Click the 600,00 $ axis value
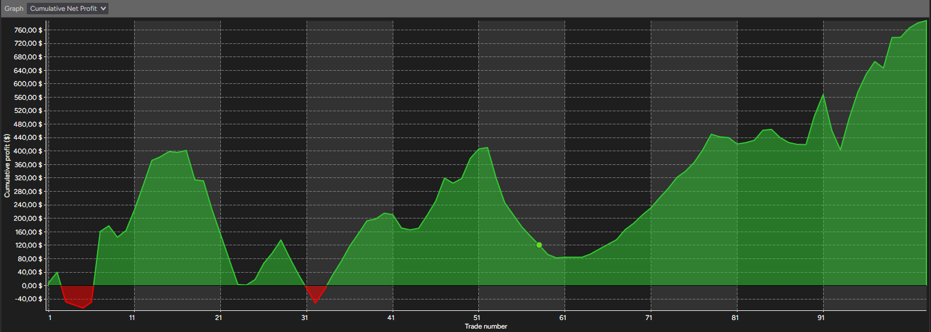The height and width of the screenshot is (332, 931). click(28, 84)
